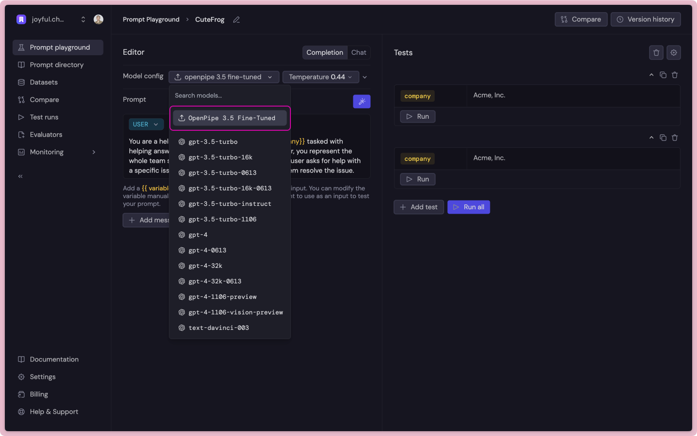This screenshot has width=697, height=436.
Task: Choose gpt-4-32k-0613 model
Action: [230, 281]
